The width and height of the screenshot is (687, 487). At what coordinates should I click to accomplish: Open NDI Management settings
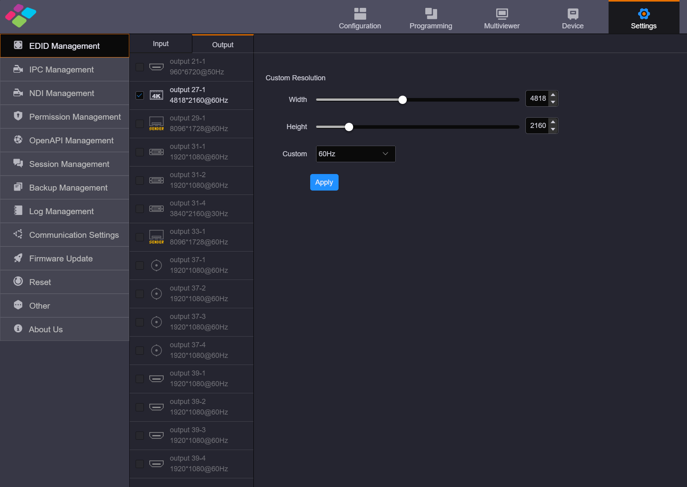coord(61,93)
